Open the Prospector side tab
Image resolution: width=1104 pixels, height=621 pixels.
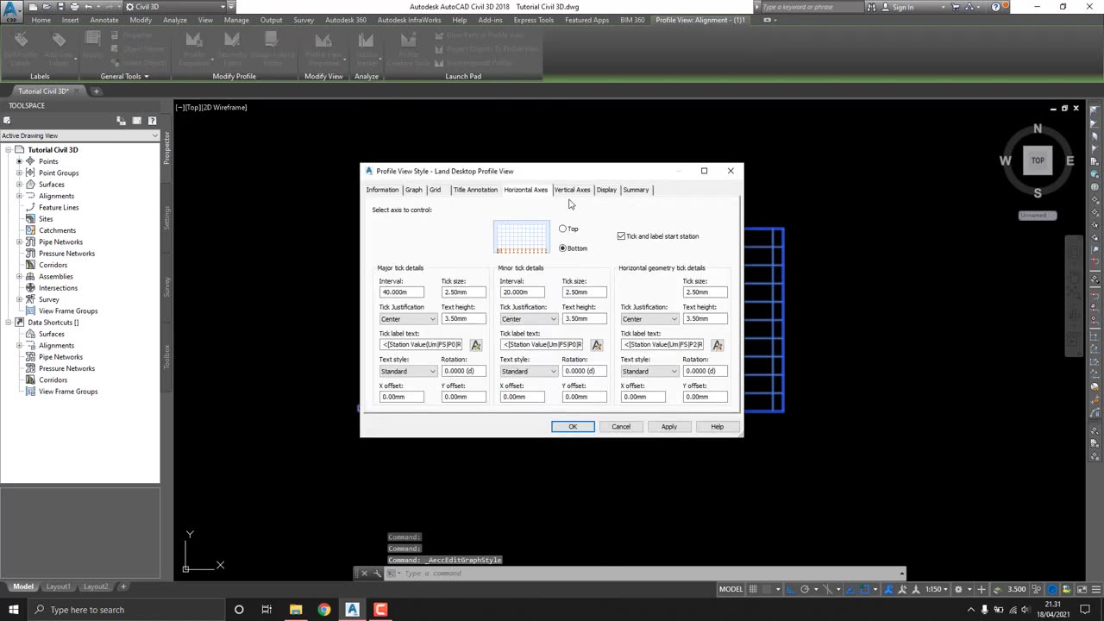167,147
